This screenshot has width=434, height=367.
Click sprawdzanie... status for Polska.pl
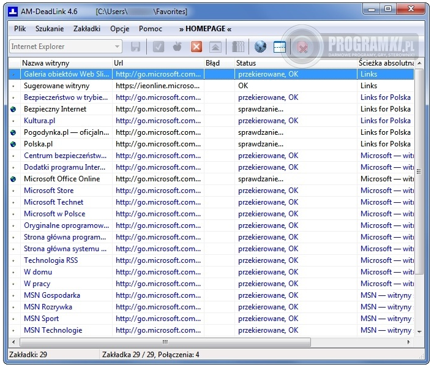[x=261, y=144]
